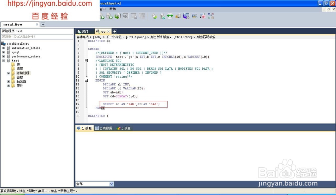
Task: Click inside the 过滤器 filter input field
Action: coord(37,37)
